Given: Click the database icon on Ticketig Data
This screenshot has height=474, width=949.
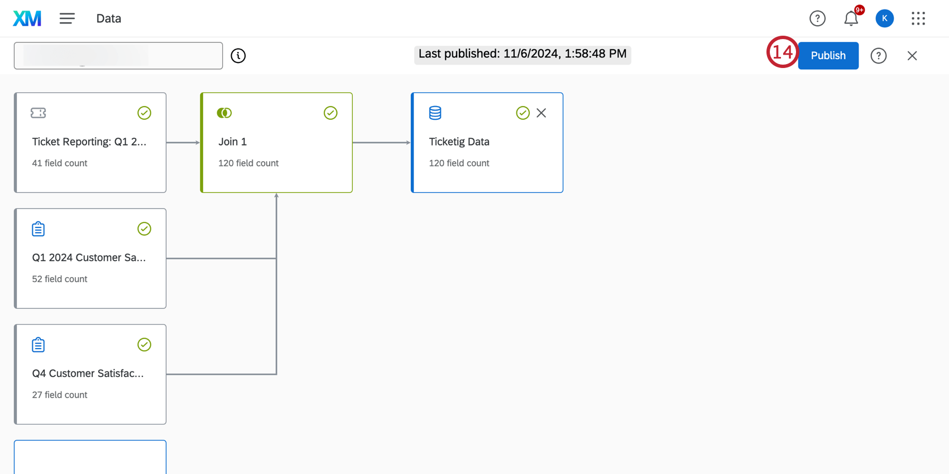Looking at the screenshot, I should [435, 113].
